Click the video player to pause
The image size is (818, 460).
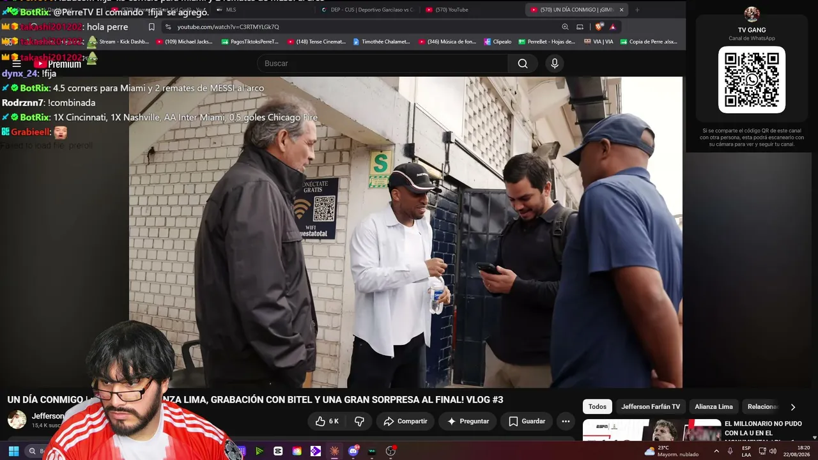click(406, 232)
